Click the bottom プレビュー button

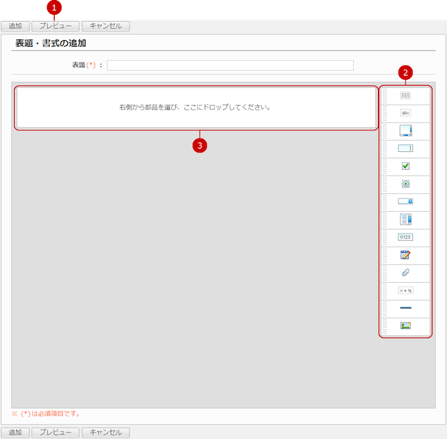(56, 433)
